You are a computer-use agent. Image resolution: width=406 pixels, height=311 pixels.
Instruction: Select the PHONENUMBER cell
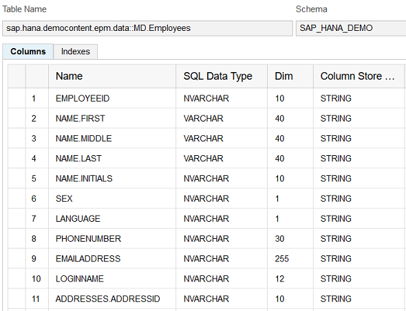(x=112, y=239)
